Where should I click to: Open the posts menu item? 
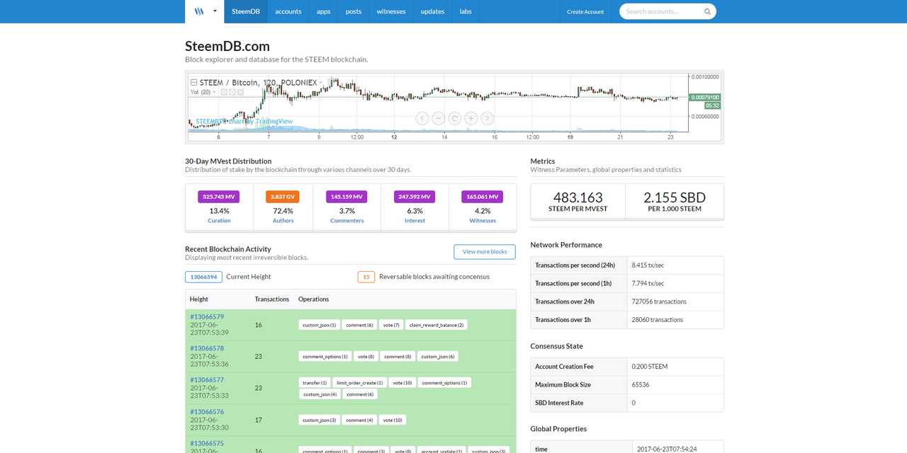coord(354,11)
